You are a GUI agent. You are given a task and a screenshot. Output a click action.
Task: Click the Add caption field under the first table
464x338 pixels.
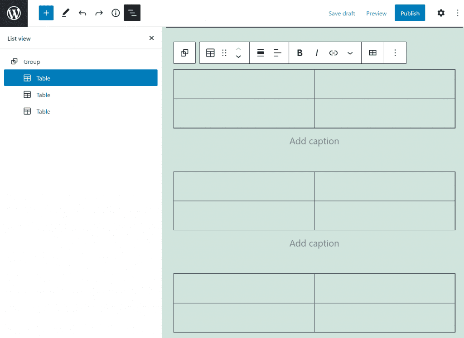coord(314,141)
